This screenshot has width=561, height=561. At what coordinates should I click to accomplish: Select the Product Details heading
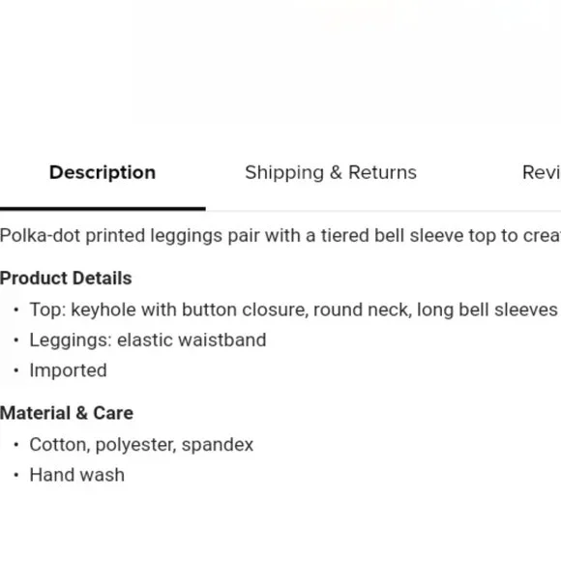(66, 278)
